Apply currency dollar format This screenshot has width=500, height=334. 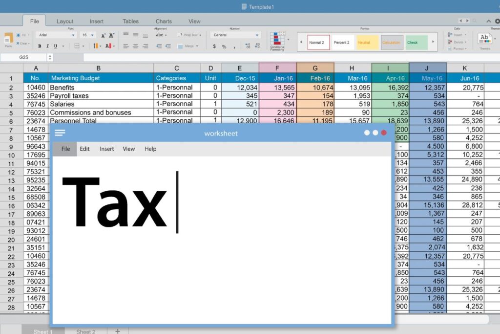point(214,46)
